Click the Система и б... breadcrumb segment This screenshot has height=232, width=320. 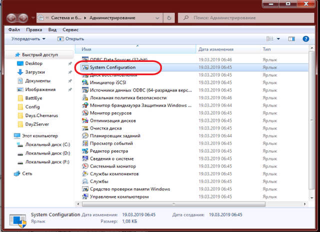66,18
